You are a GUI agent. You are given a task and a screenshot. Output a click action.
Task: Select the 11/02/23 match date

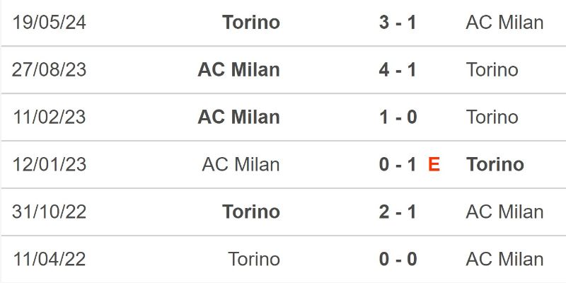coord(49,117)
